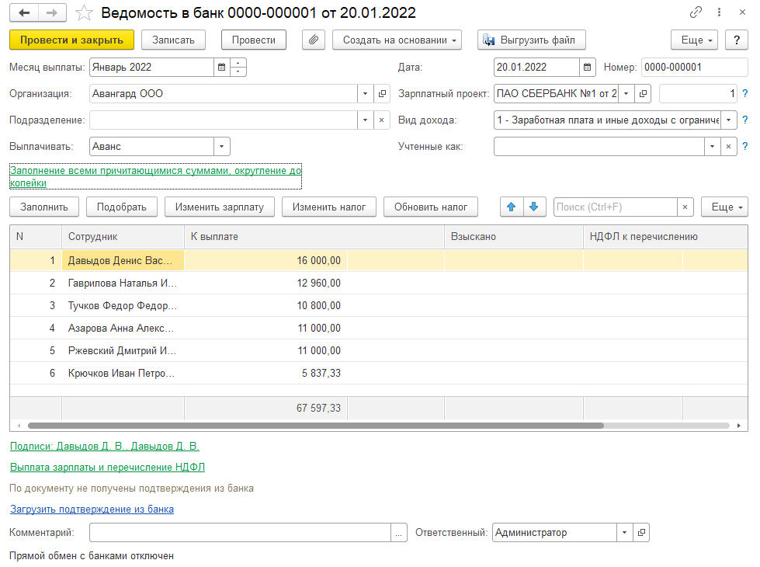Copy link to document using chain icon
The height and width of the screenshot is (567, 760).
[696, 12]
